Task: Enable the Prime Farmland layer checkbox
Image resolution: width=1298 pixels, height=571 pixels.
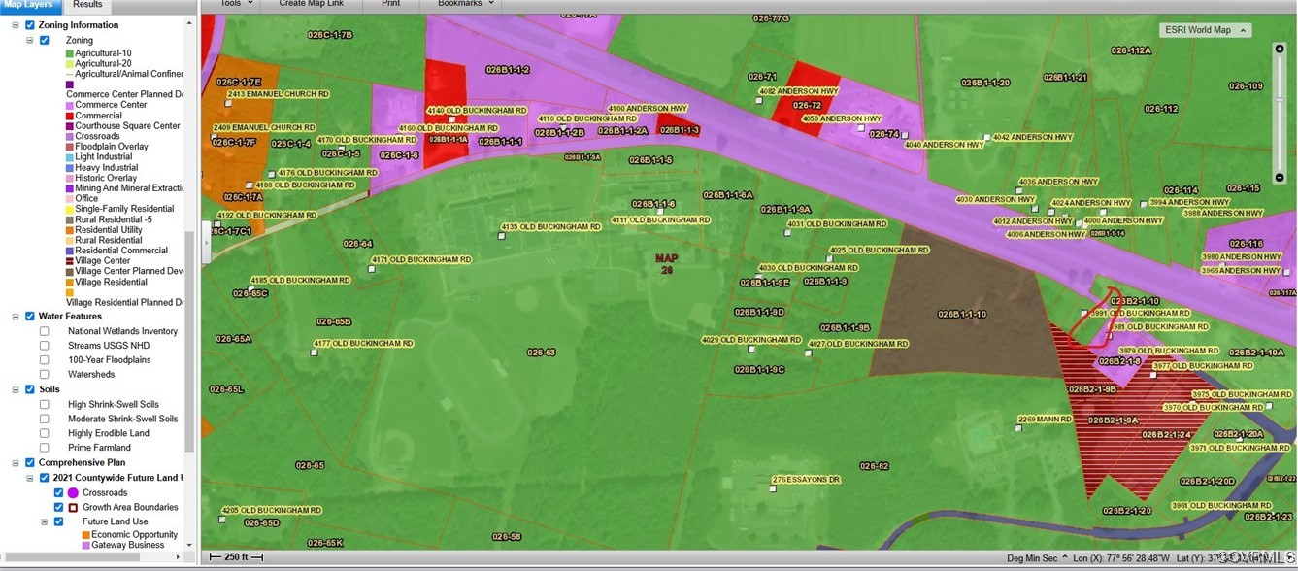Action: (x=45, y=448)
